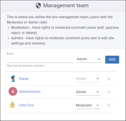Click John Doe's yellow monster avatar
This screenshot has width=126, height=121.
12,105
